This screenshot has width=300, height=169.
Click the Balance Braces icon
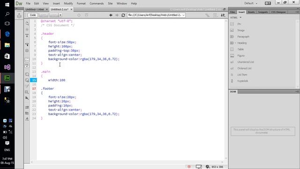(x=27, y=51)
